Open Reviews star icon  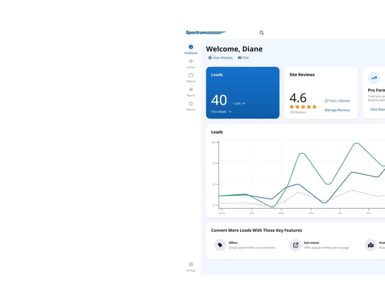[191, 104]
